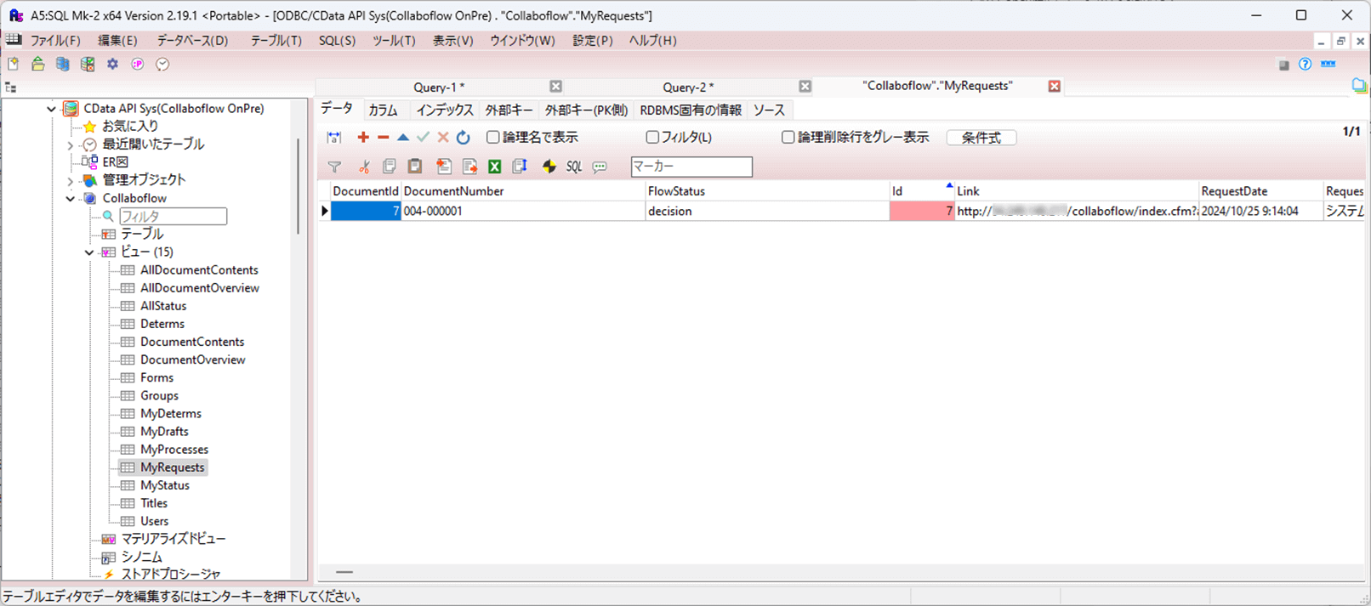Select the DocumentOverview view in tree
Screen dimensions: 1371x606
[192, 360]
